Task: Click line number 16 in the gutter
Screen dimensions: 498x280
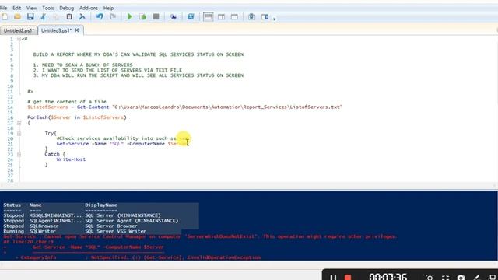Action: 10,117
